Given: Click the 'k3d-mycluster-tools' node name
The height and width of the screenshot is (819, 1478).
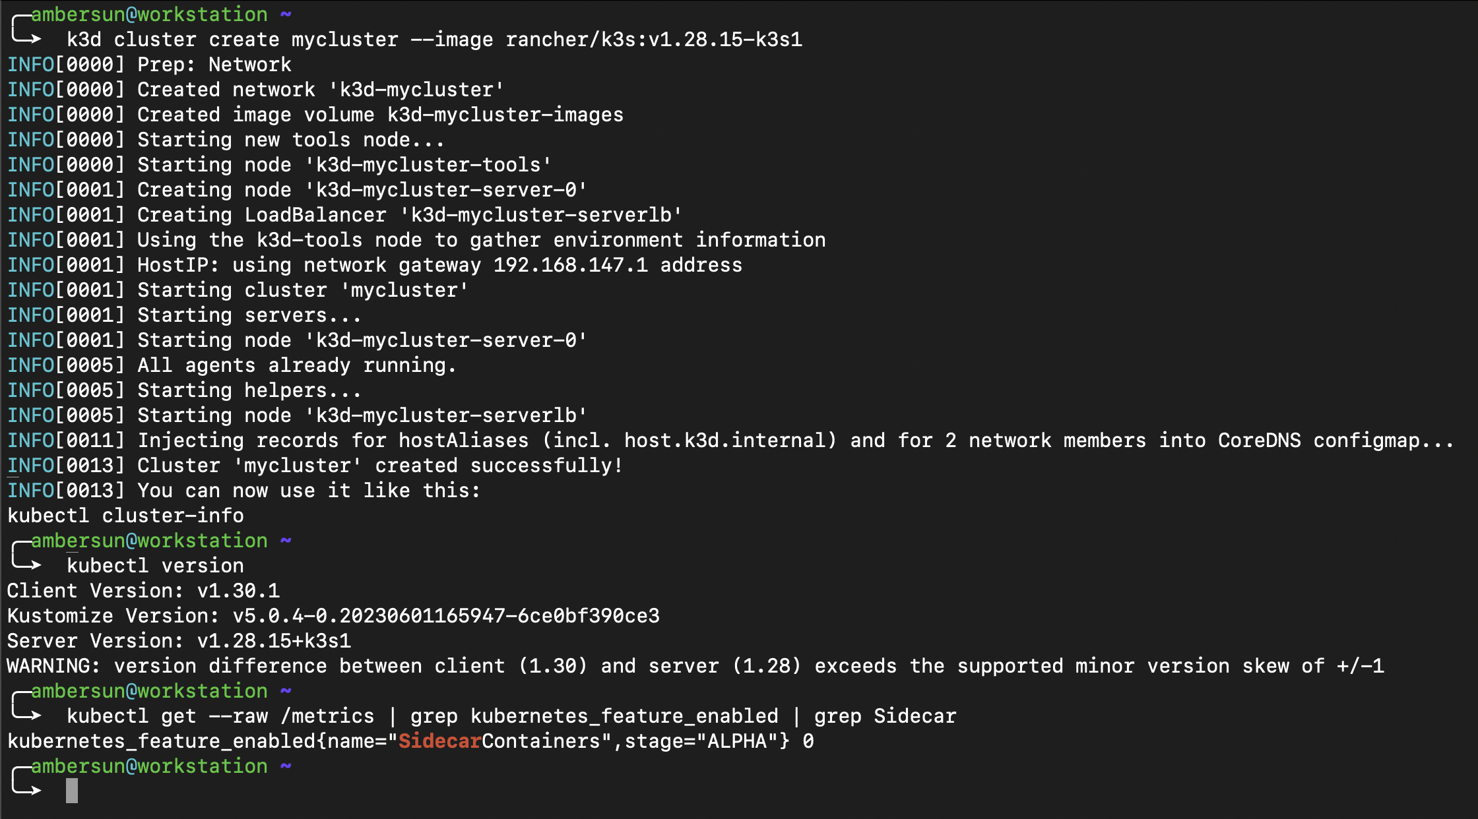Looking at the screenshot, I should tap(428, 165).
